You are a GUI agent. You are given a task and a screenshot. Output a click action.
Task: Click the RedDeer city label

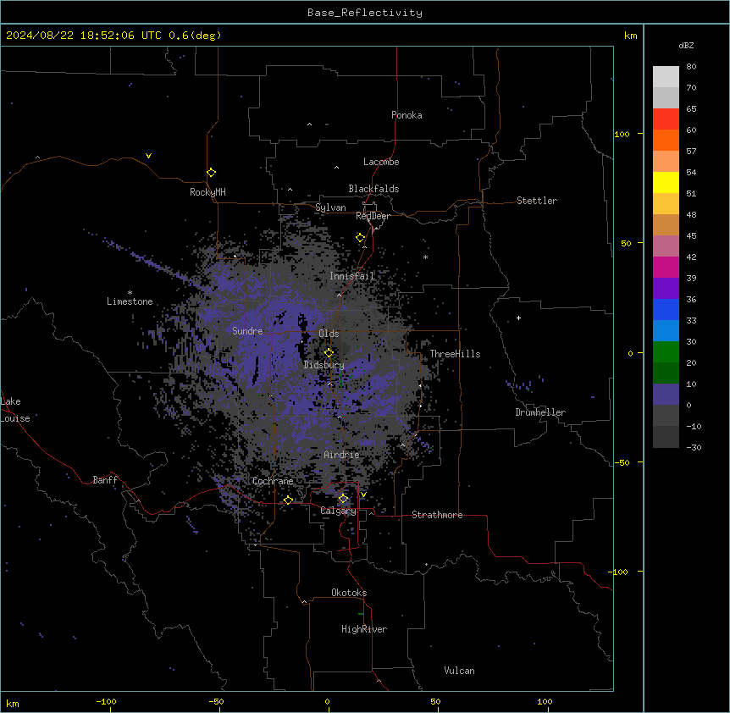[373, 216]
